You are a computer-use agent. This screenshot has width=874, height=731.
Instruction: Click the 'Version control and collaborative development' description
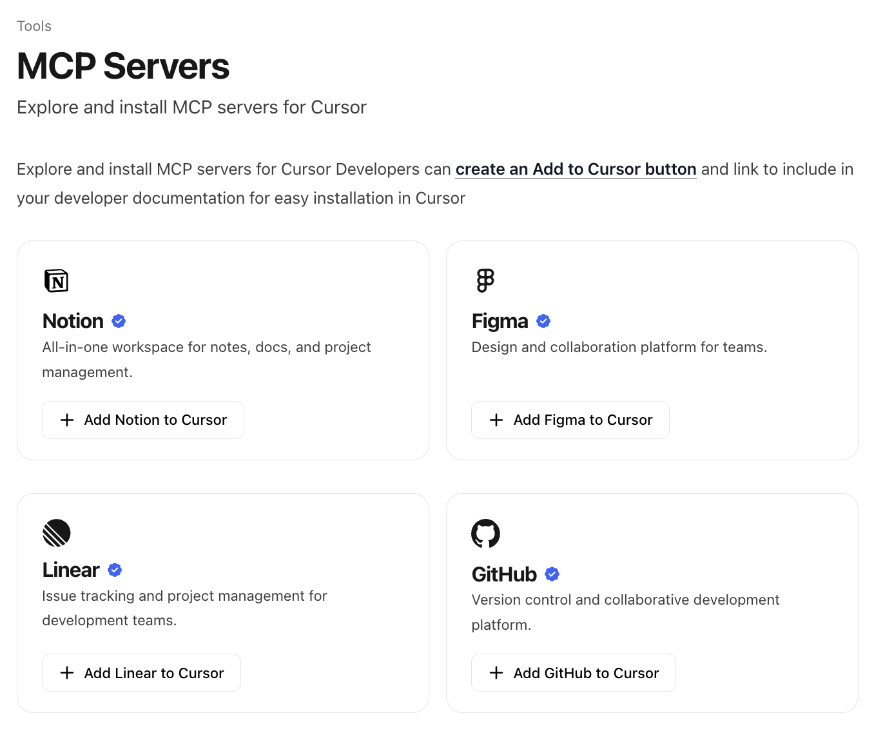click(625, 612)
